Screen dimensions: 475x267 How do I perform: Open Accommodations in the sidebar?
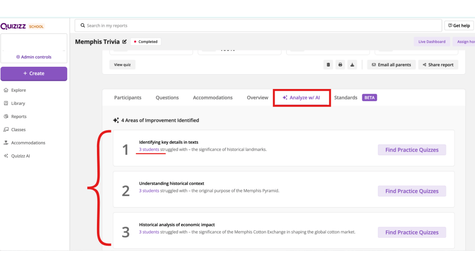[28, 143]
